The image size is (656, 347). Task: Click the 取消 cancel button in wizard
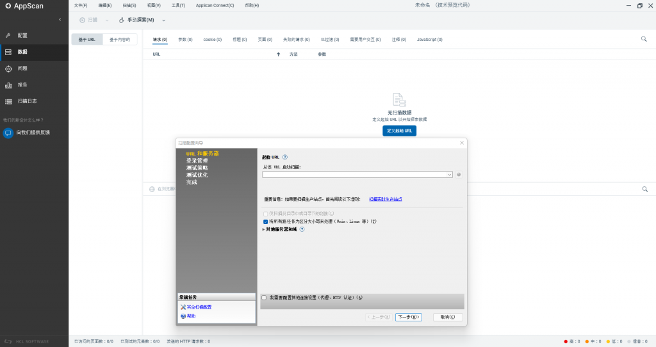coord(448,317)
